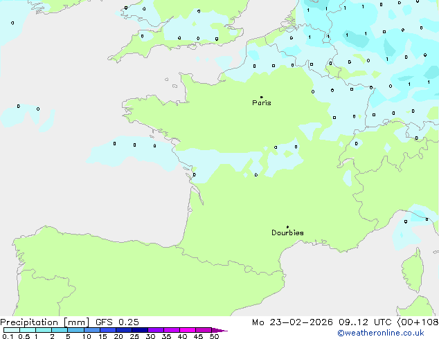
Task: Pick the legend swatch between 30 and 35
Action: (156, 330)
